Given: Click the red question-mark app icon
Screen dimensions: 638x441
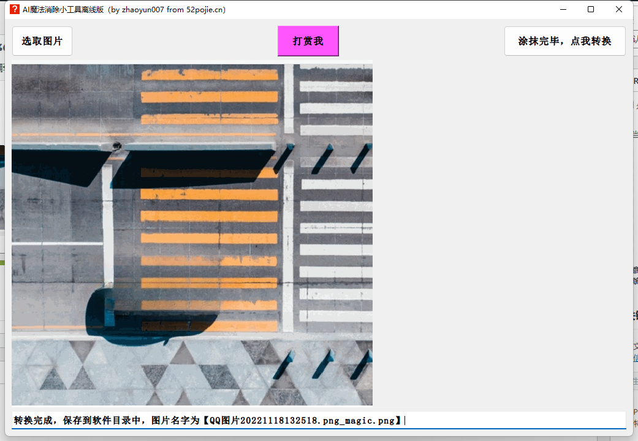Looking at the screenshot, I should coord(15,9).
